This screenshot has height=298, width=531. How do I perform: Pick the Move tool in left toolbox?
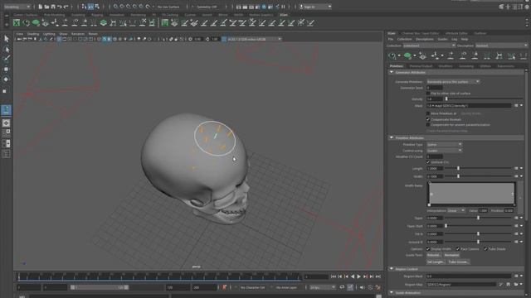tap(6, 69)
